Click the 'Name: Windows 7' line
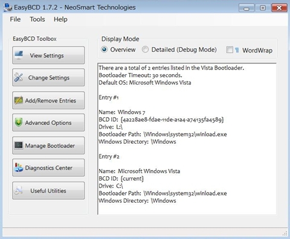Viewport: 290px width, 239px height. pos(122,112)
